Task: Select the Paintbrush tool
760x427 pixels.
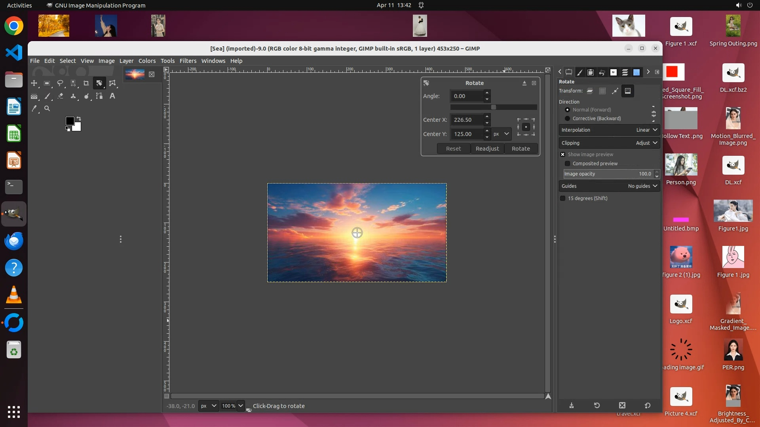Action: pos(47,96)
